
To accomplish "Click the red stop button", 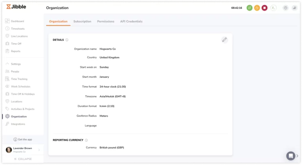I will pyautogui.click(x=264, y=8).
